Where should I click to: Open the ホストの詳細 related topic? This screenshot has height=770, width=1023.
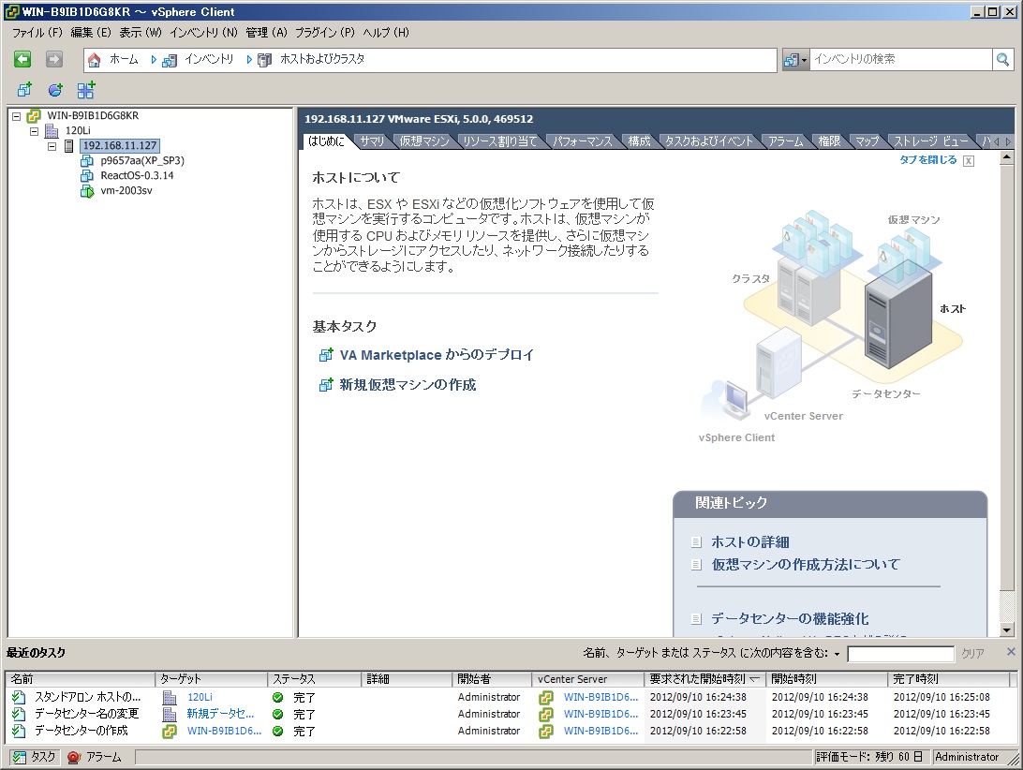(750, 542)
